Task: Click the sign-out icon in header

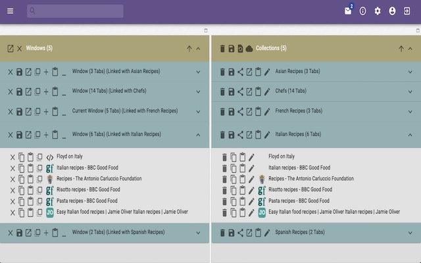Action: [x=407, y=11]
